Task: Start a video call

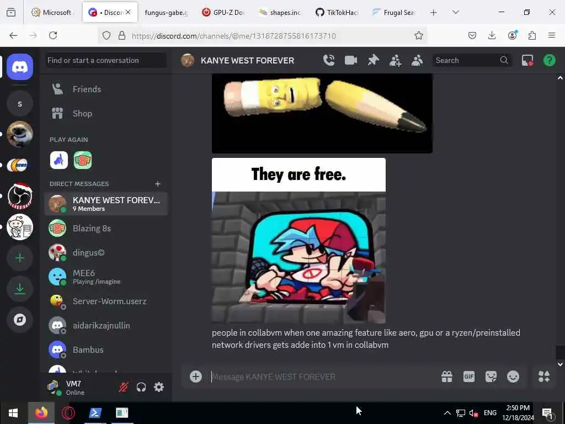Action: point(350,60)
